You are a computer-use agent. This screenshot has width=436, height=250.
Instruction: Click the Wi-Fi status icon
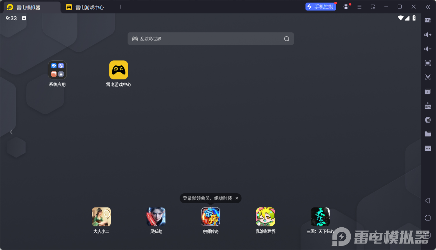(401, 18)
